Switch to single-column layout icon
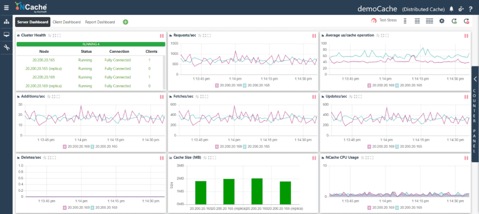The height and width of the screenshot is (214, 479). 405,21
